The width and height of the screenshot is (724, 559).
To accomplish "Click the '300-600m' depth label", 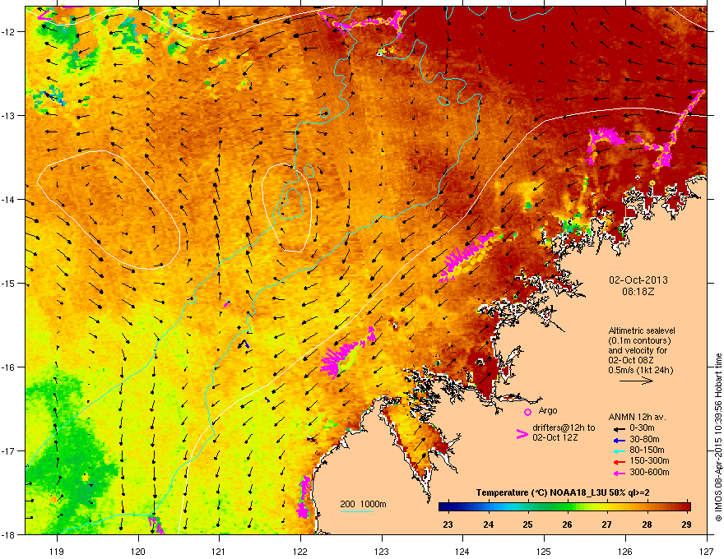I will [649, 472].
